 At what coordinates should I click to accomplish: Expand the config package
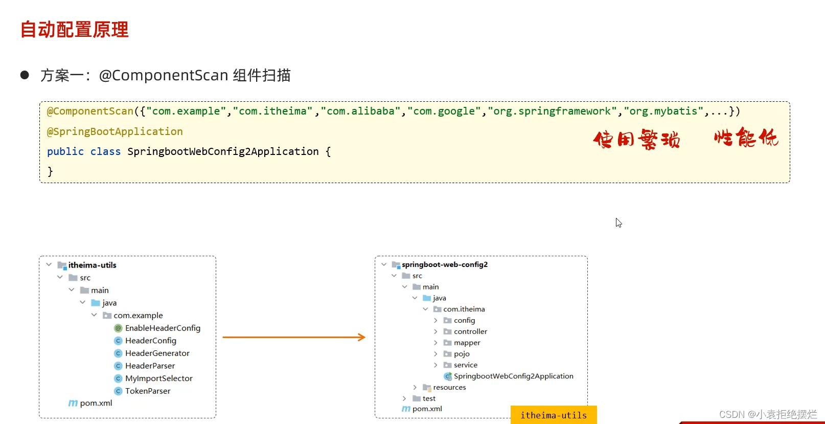(436, 321)
